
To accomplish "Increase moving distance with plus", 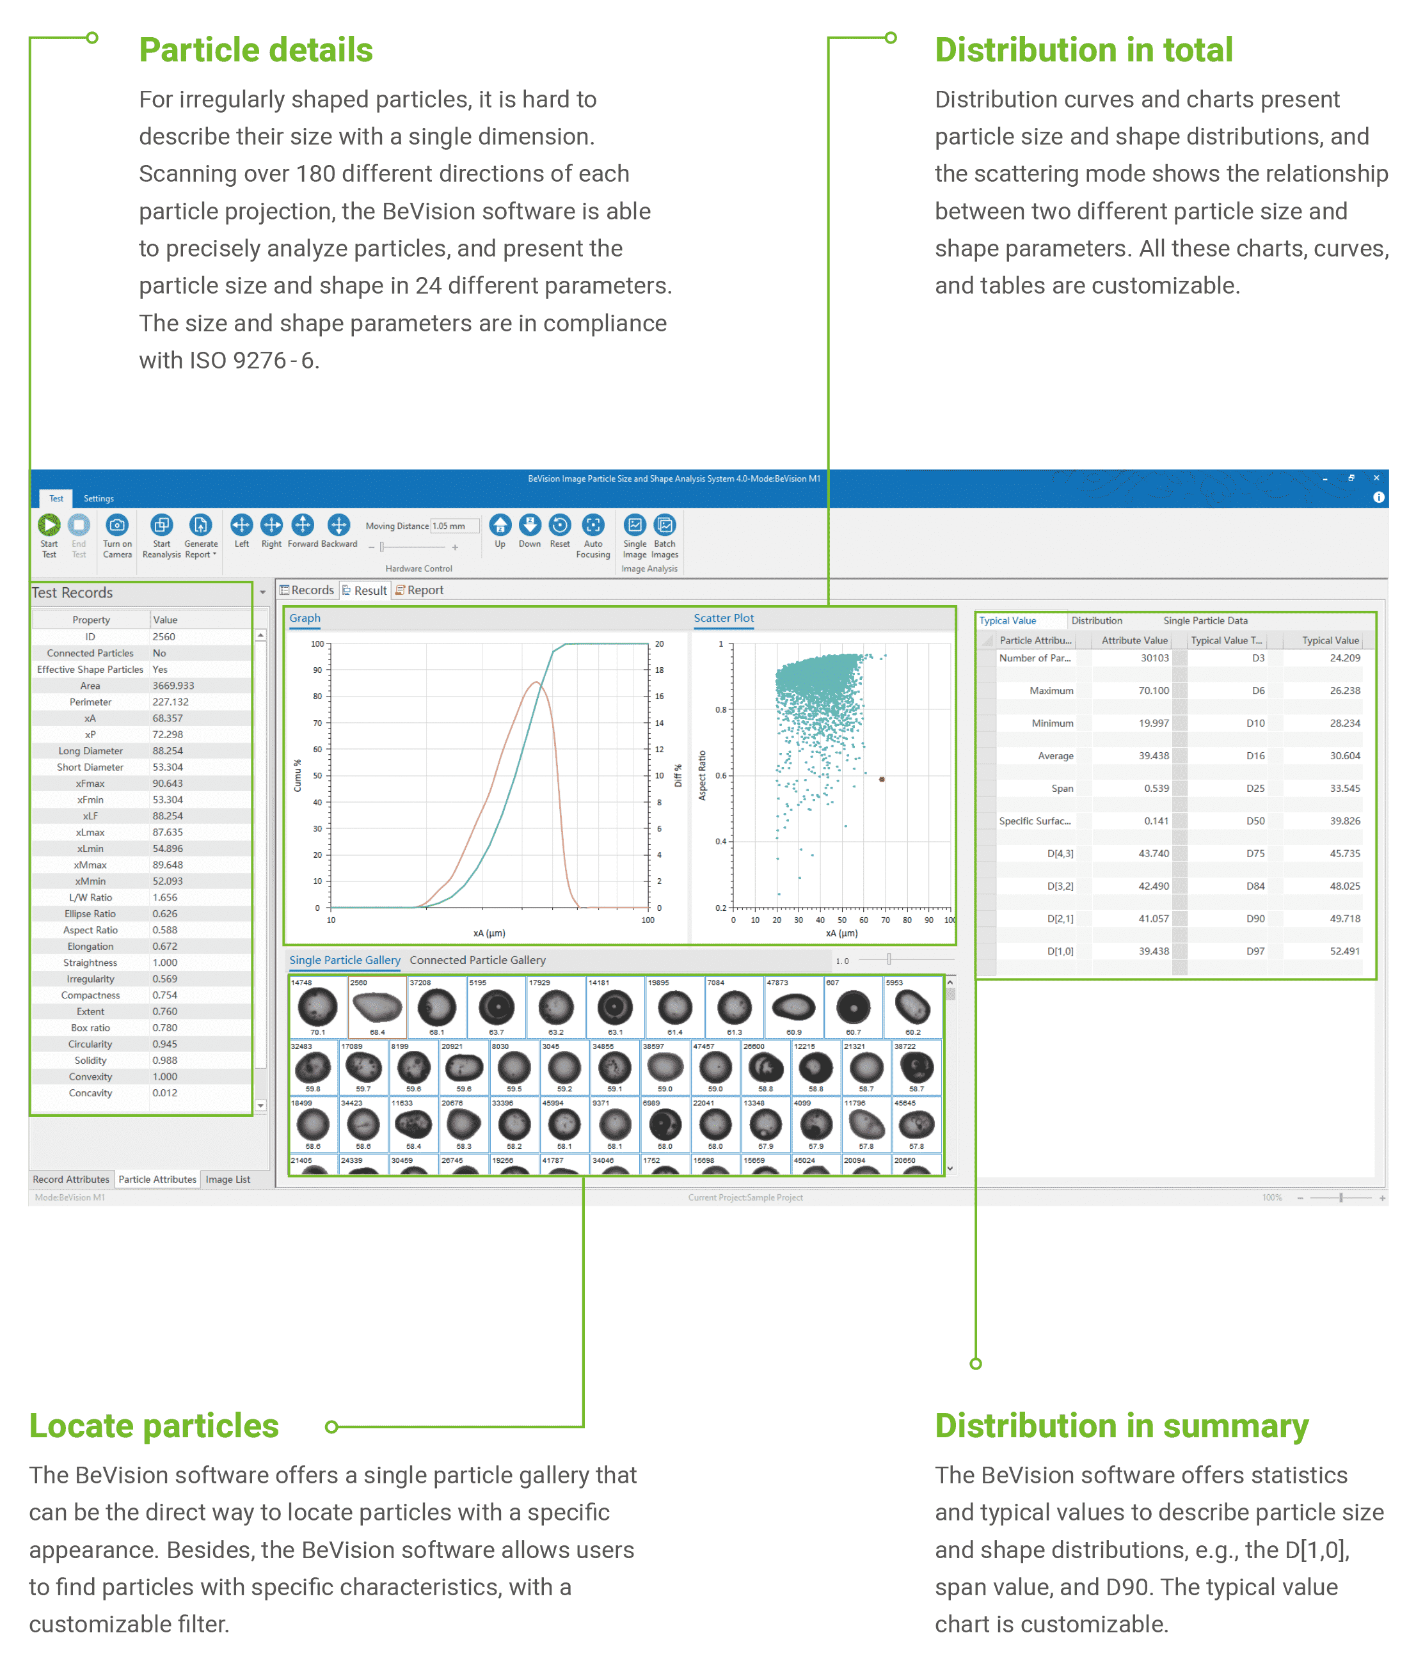I will tap(455, 547).
